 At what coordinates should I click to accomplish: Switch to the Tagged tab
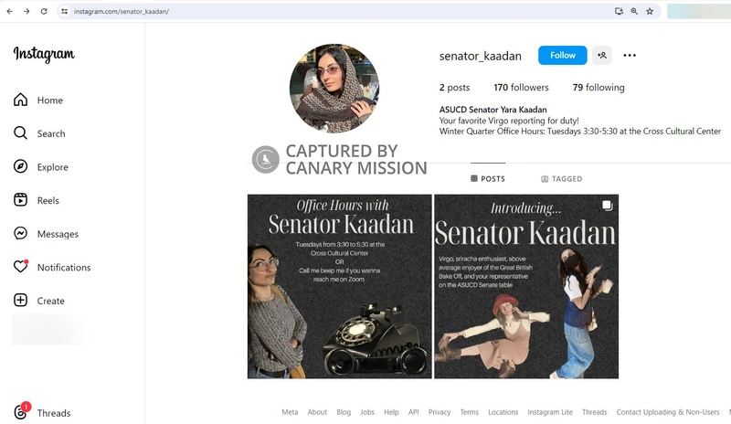pos(561,179)
